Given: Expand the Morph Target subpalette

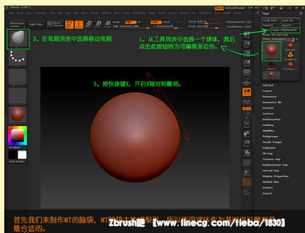Looking at the screenshot, I should (x=272, y=142).
